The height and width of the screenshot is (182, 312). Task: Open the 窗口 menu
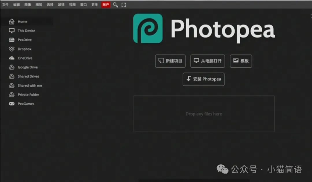click(83, 5)
